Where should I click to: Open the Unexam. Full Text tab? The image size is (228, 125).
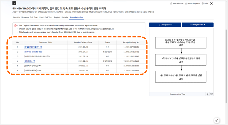[x=29, y=17]
